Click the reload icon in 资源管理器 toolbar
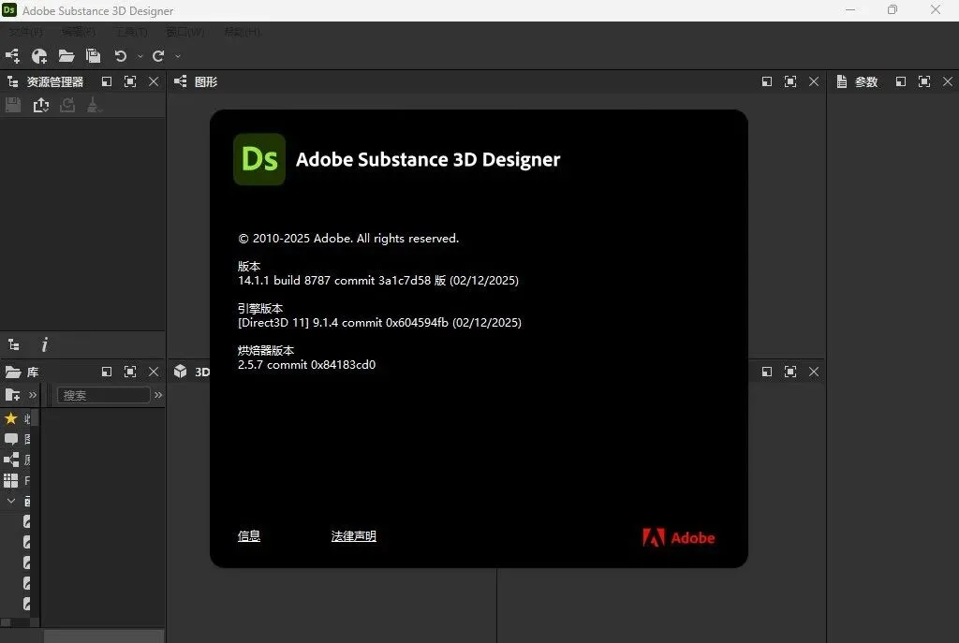Viewport: 959px width, 643px height. click(x=67, y=105)
